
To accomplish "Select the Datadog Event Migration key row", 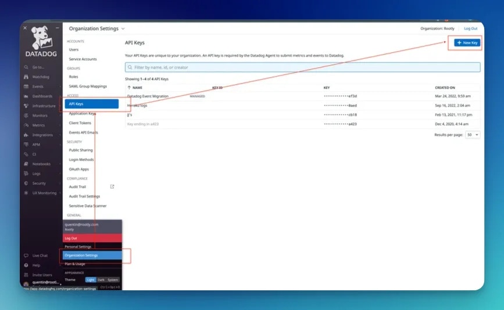I will pos(302,96).
